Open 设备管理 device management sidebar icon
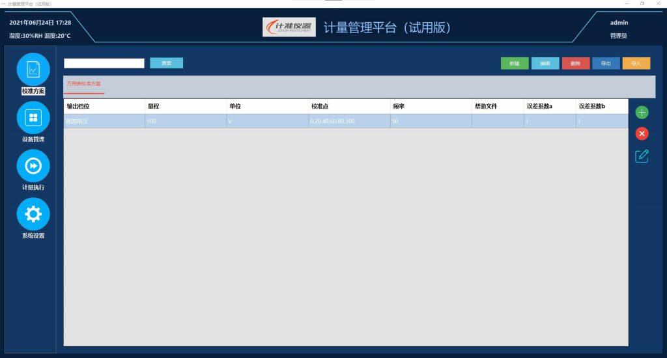The width and height of the screenshot is (667, 358). [x=33, y=117]
